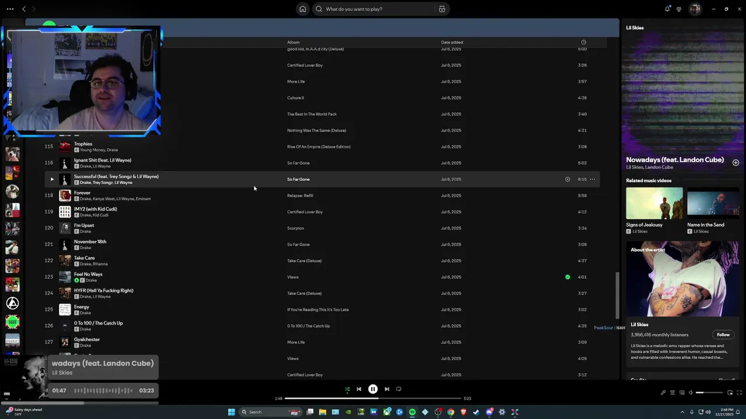Go back with the left arrow

pos(24,9)
